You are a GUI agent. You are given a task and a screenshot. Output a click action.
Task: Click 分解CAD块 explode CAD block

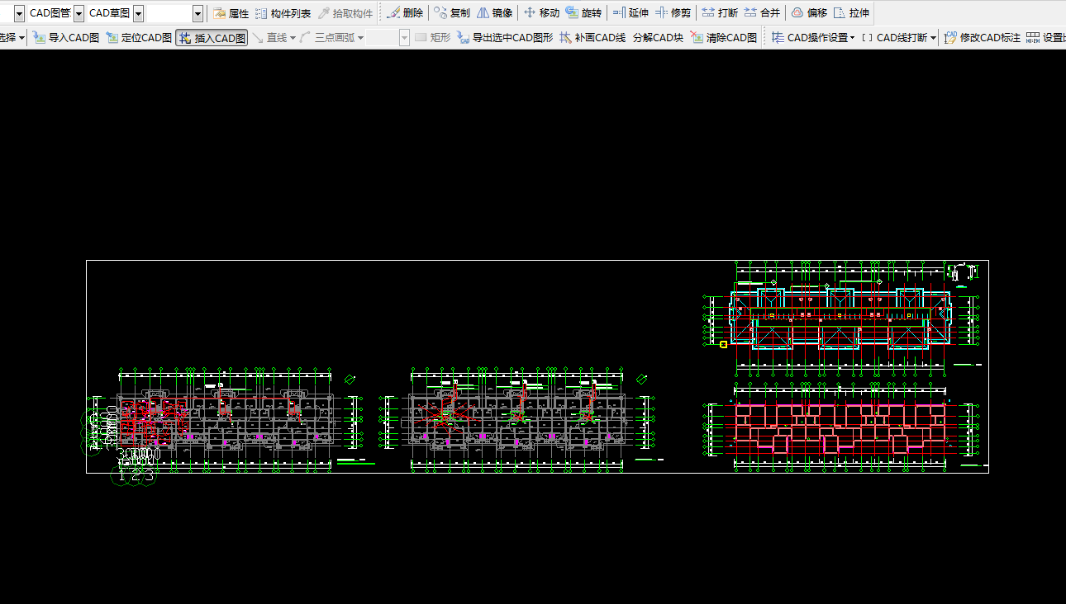pos(658,38)
